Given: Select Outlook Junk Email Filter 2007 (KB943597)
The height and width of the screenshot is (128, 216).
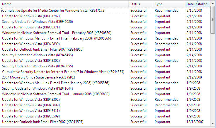Looking at the screenshot, I should [42, 122].
